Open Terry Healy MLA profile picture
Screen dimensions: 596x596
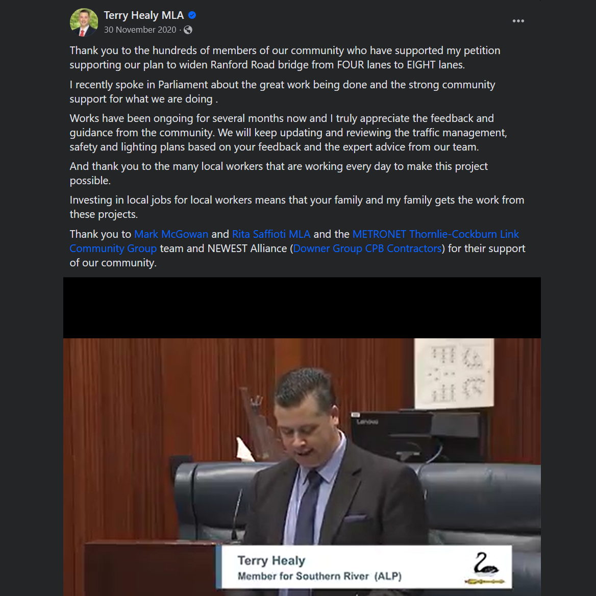84,22
